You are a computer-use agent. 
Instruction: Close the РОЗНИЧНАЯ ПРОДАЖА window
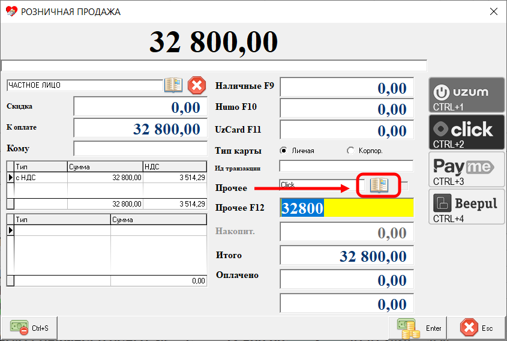[493, 11]
